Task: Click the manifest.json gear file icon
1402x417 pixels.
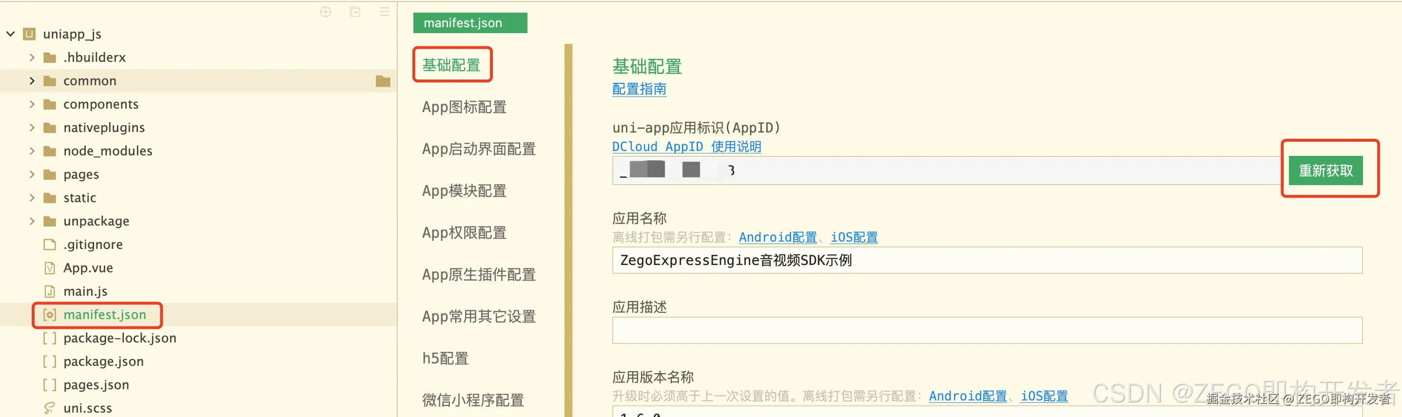Action: [x=50, y=315]
